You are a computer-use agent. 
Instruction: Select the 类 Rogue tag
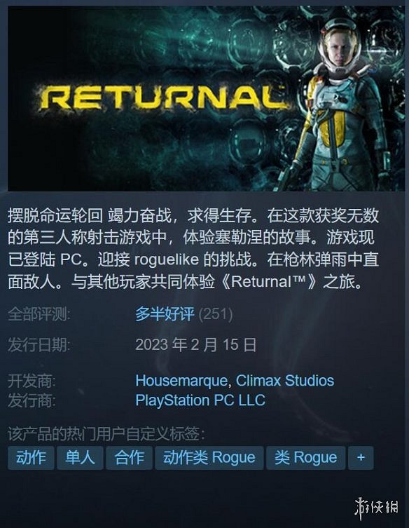[x=306, y=458]
